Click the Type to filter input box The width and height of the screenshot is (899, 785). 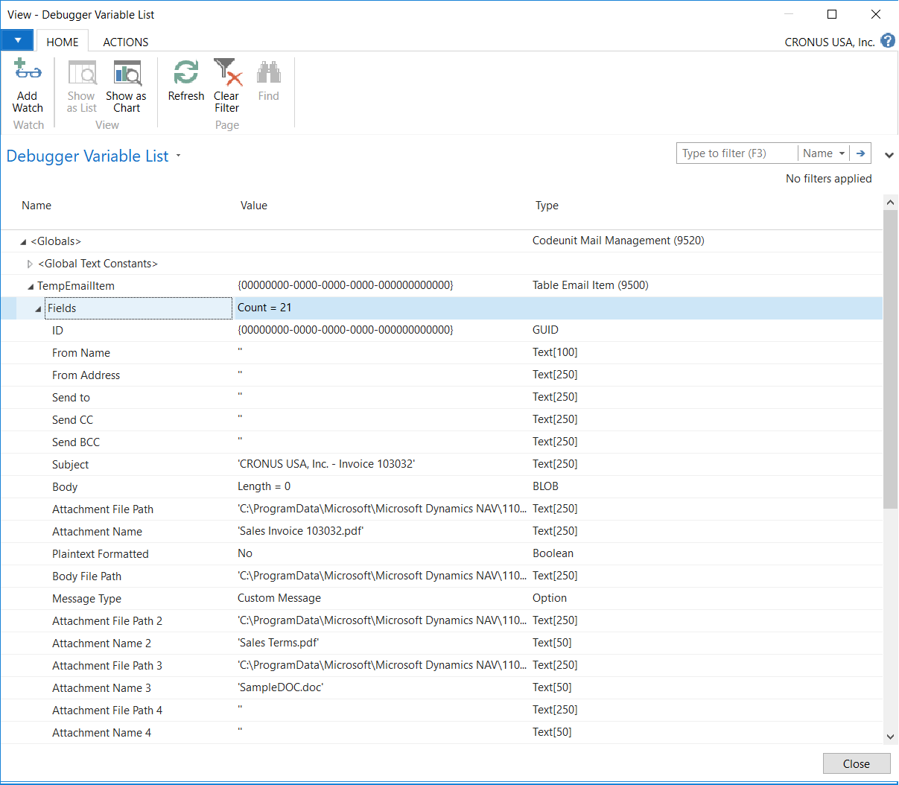[x=736, y=153]
